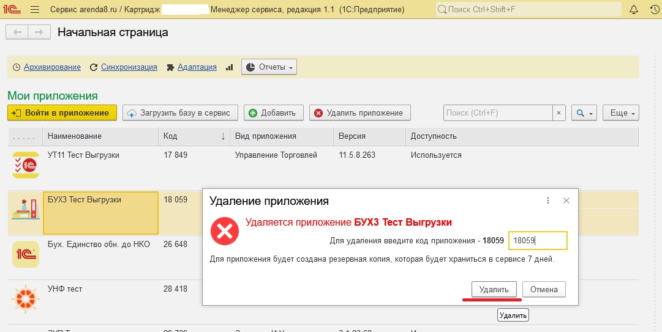Click the application code input field

(537, 241)
